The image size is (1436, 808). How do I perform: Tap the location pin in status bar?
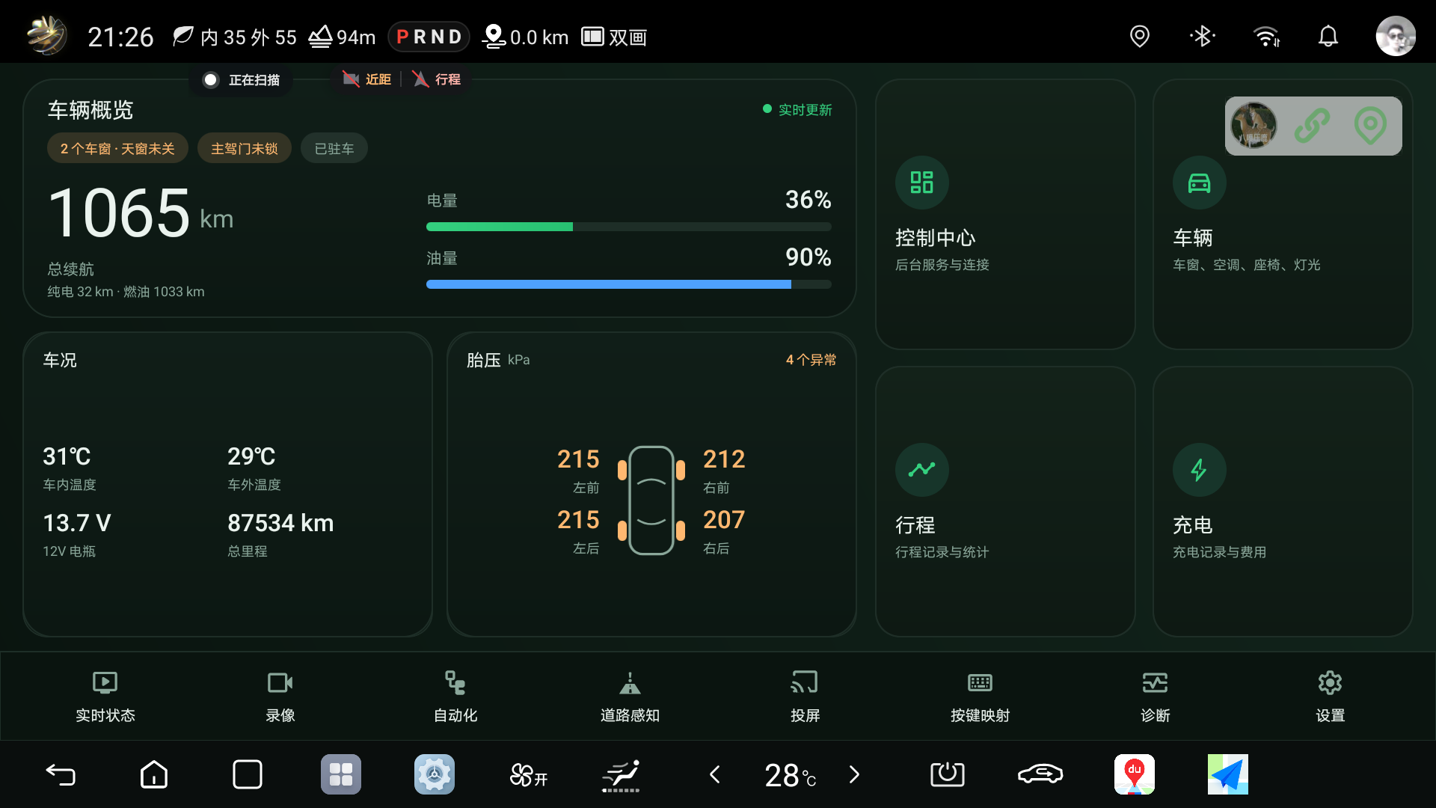point(1140,36)
